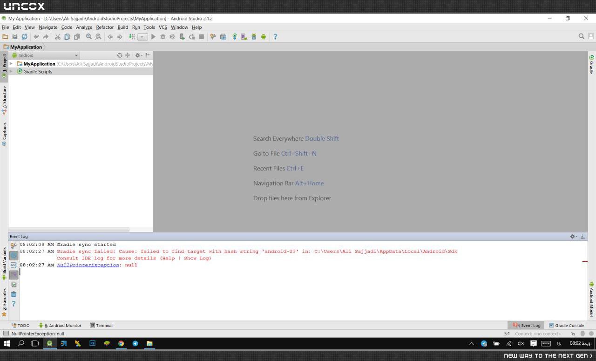The width and height of the screenshot is (596, 361).
Task: Click the Open folder toolbar icon
Action: pos(5,37)
